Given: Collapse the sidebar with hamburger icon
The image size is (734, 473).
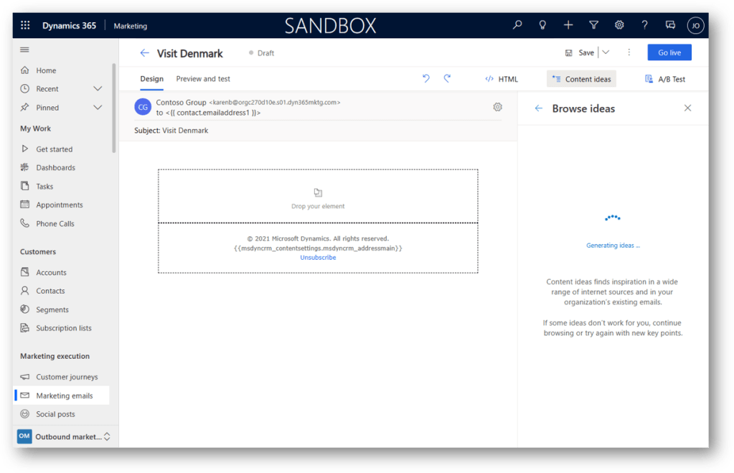Looking at the screenshot, I should tap(25, 50).
